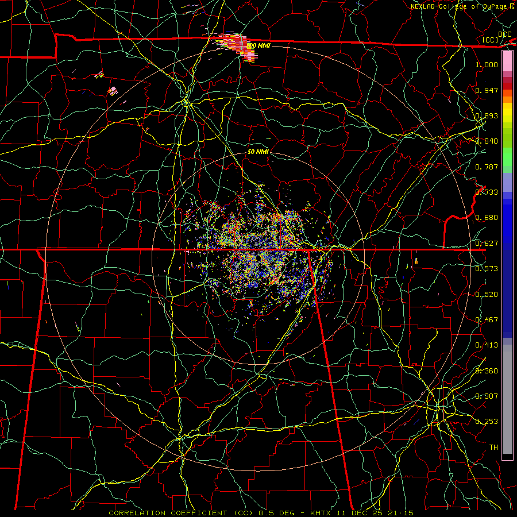Select the 0.413 legend value
This screenshot has height=517, width=517.
(x=487, y=345)
